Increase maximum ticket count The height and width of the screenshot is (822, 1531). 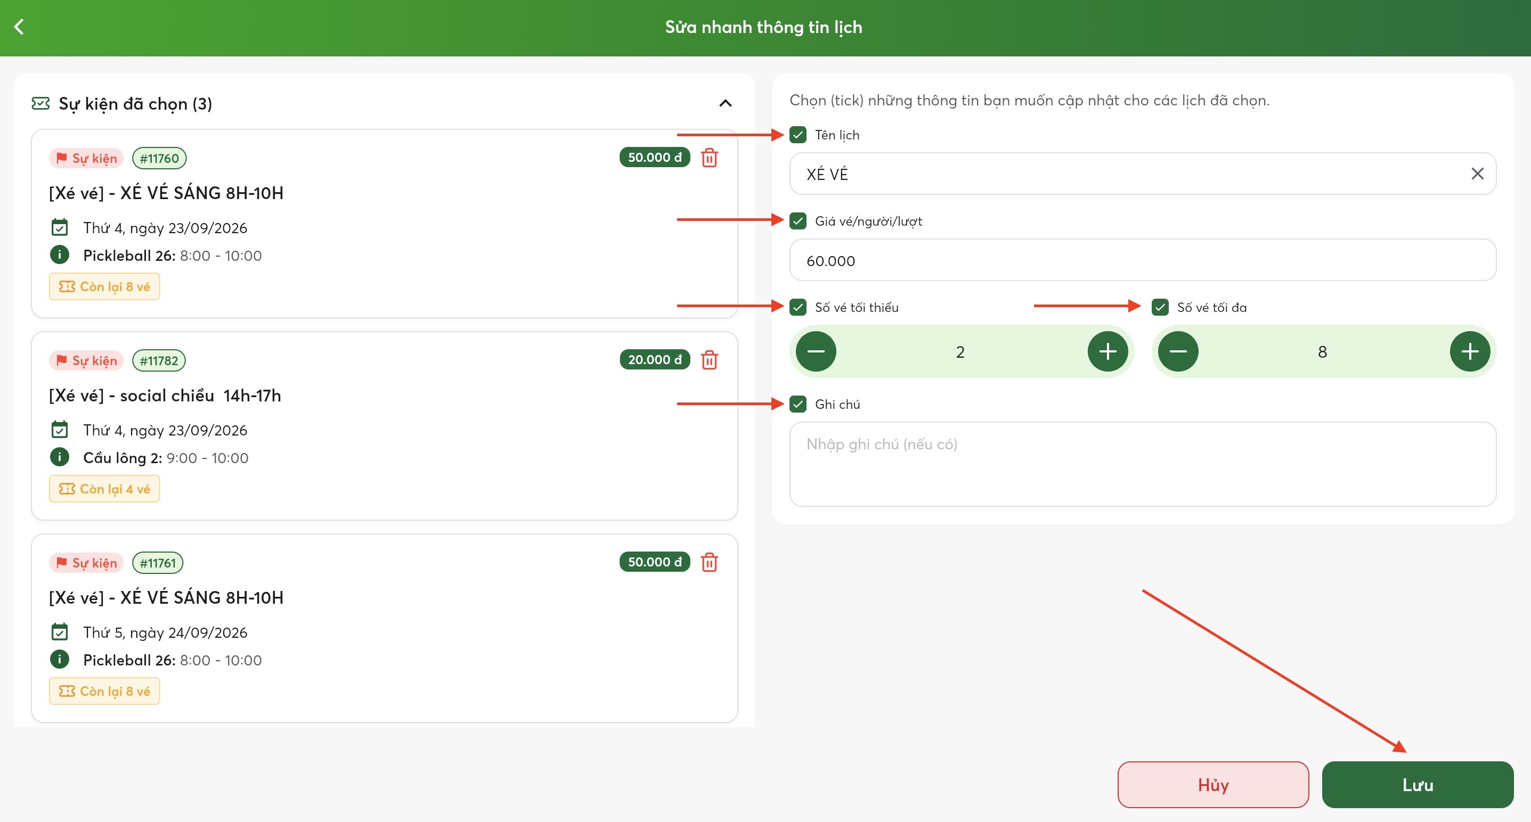1470,351
